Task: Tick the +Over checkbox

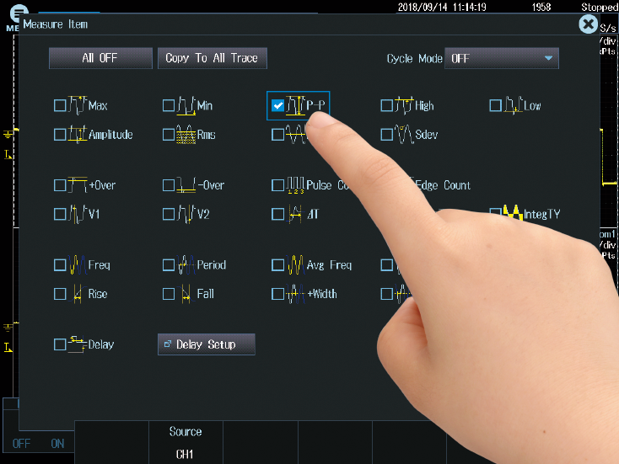Action: click(60, 185)
